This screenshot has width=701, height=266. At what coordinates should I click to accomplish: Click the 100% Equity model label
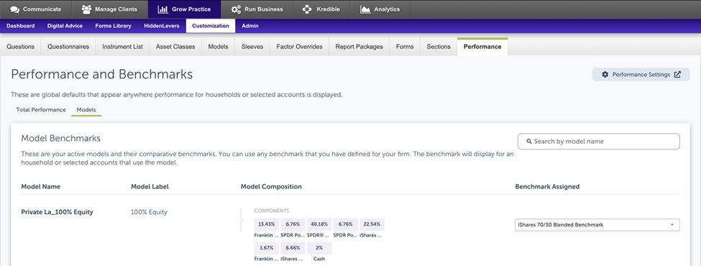[x=150, y=212]
